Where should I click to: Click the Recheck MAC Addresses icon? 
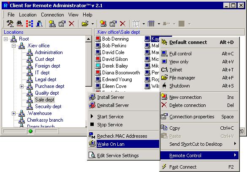[x=92, y=136]
